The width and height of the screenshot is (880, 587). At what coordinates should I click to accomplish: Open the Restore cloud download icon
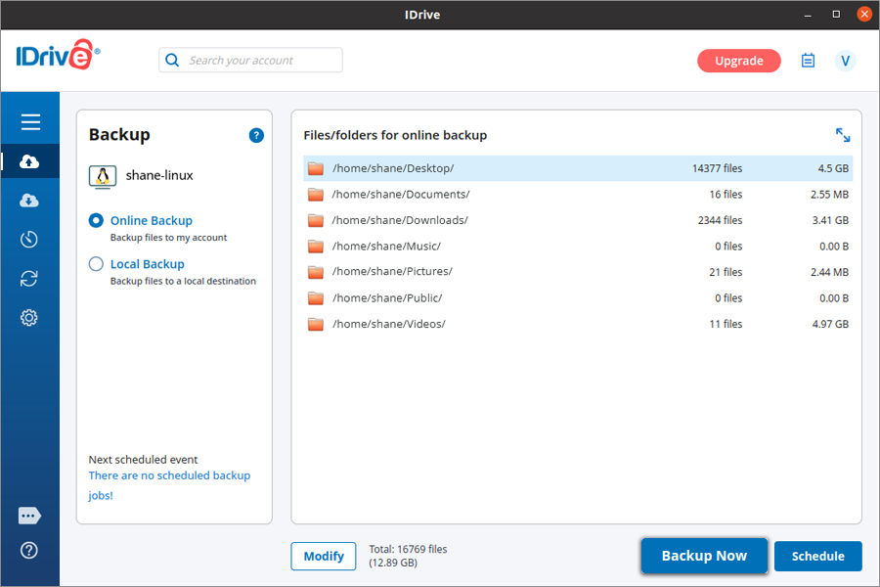(29, 201)
